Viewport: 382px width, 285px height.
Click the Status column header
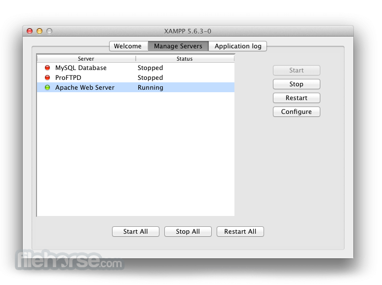pos(185,59)
